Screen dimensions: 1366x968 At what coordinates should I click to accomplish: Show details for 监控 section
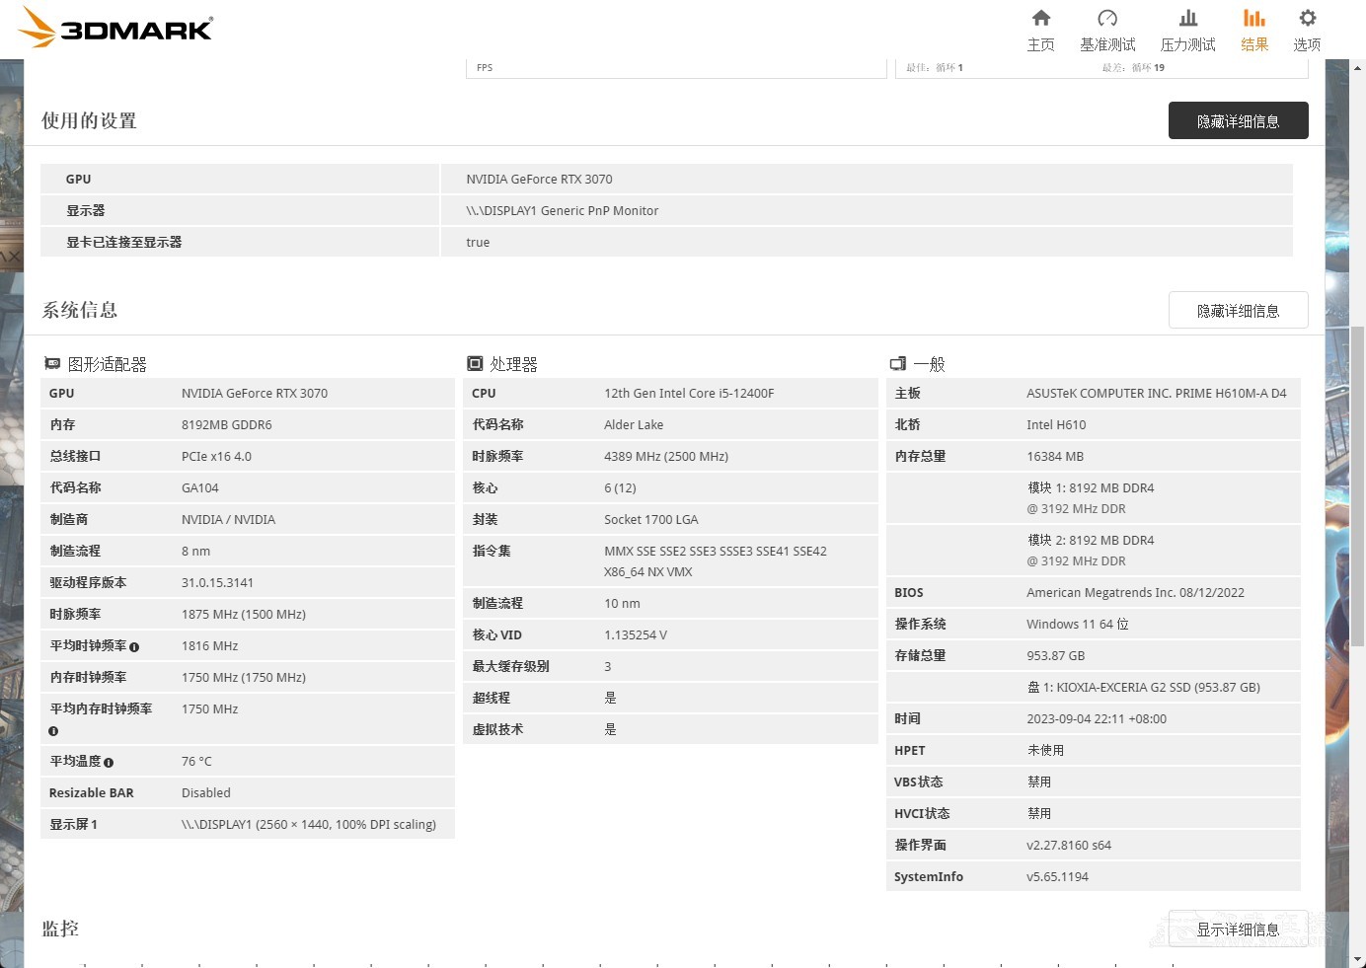(1238, 929)
